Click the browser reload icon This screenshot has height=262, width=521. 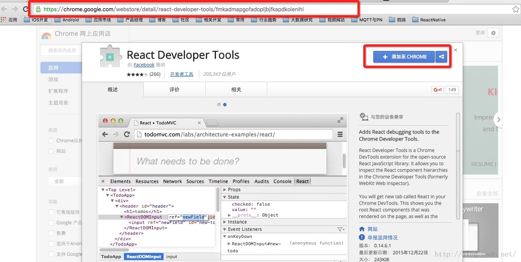(26, 9)
